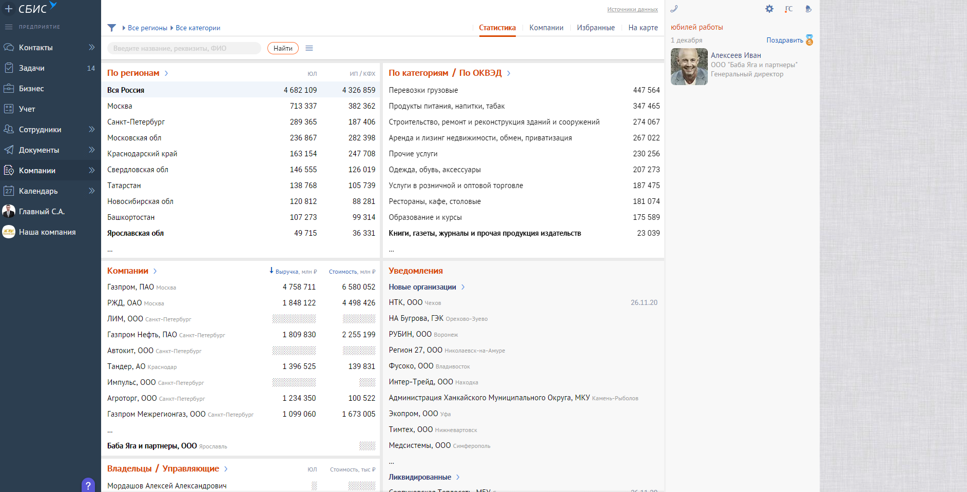Sort by Стоимость, млн ₽ column header

(x=352, y=272)
